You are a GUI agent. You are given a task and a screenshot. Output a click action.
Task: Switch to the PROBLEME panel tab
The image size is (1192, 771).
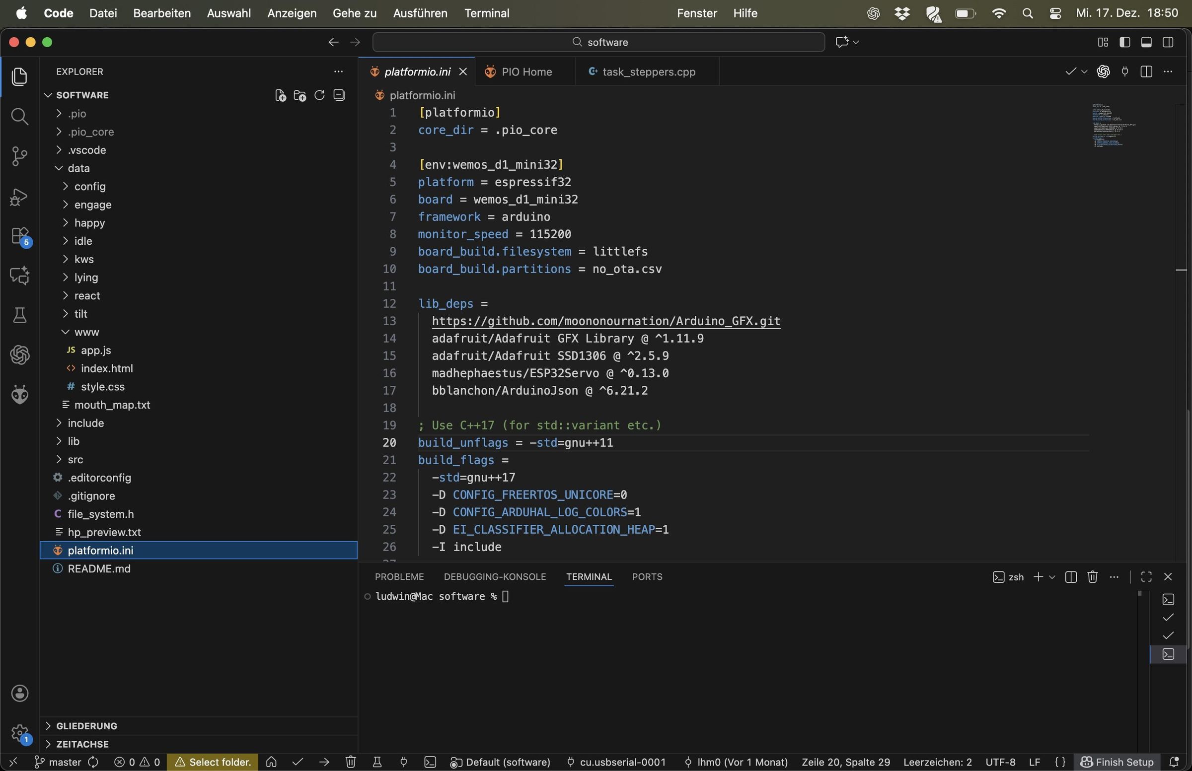(399, 577)
